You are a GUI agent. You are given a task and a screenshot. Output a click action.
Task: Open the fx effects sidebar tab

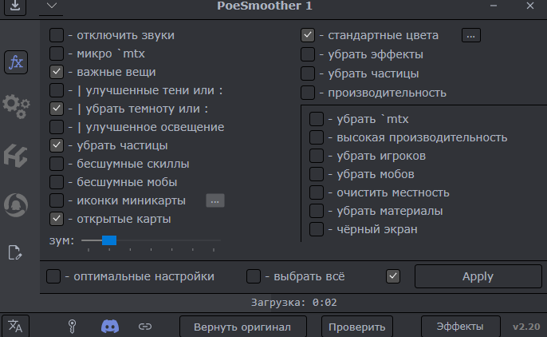(x=16, y=62)
